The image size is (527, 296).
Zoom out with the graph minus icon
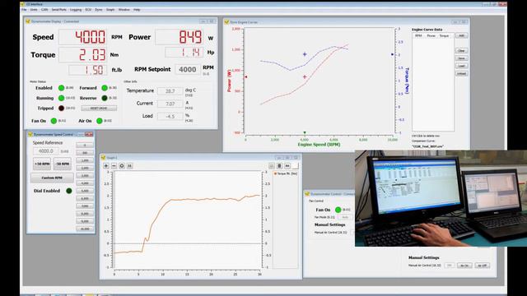tap(114, 166)
